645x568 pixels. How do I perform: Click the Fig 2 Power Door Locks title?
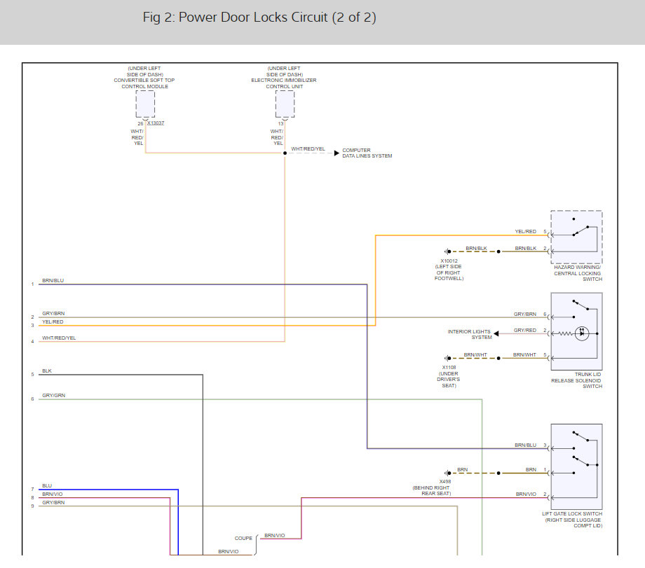click(259, 18)
